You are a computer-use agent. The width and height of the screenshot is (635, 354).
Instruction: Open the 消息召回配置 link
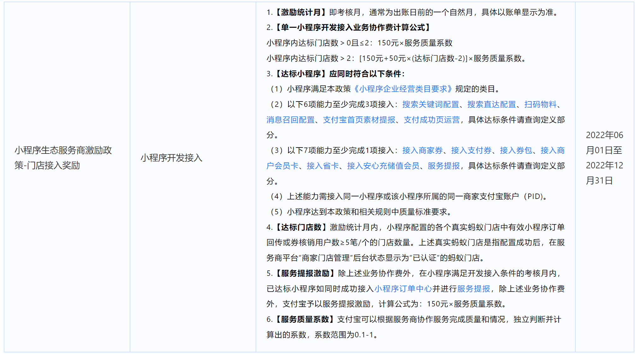point(290,120)
